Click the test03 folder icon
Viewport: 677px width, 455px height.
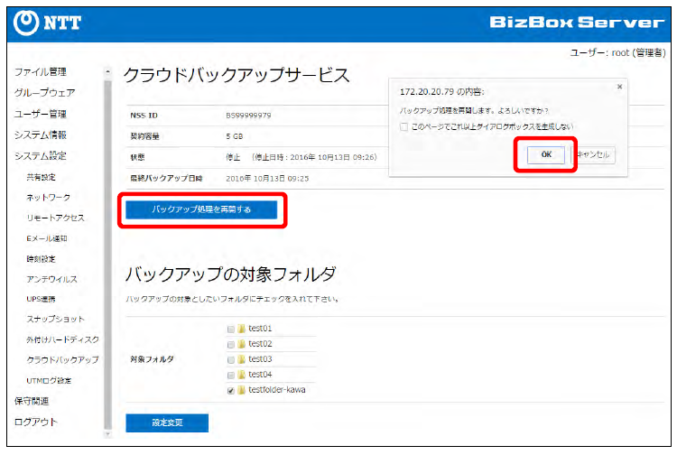coord(241,359)
